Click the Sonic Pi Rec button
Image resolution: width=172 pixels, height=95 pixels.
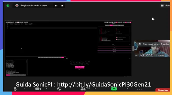pos(17,22)
